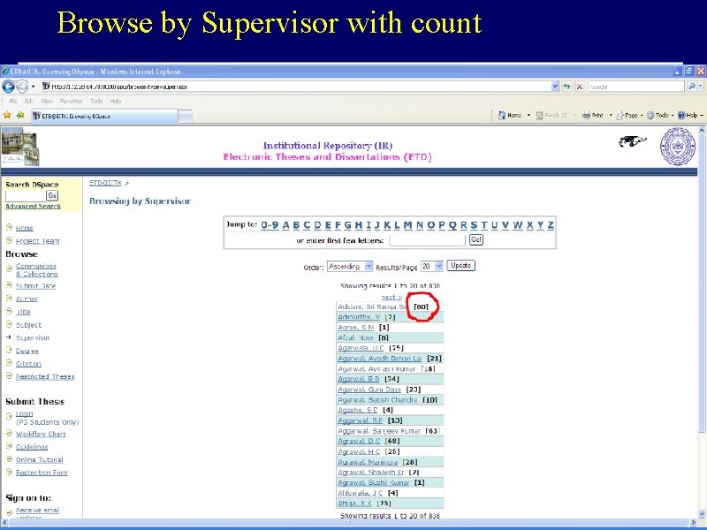This screenshot has width=707, height=530.
Task: Open the Restricted Theses link
Action: point(45,377)
